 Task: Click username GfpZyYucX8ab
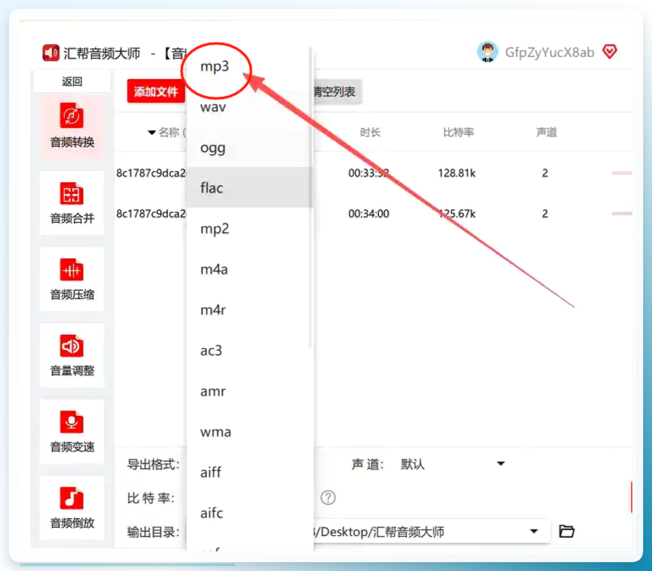pos(549,52)
